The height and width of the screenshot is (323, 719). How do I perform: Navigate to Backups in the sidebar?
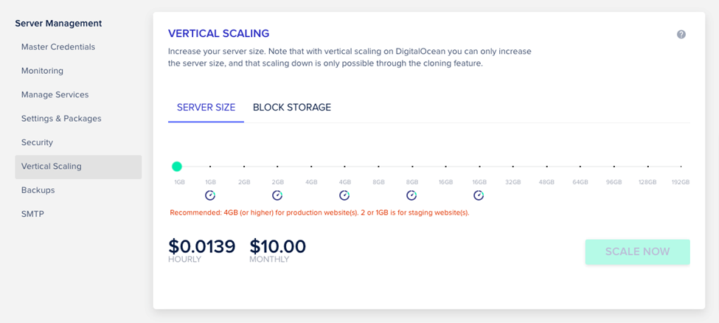38,190
